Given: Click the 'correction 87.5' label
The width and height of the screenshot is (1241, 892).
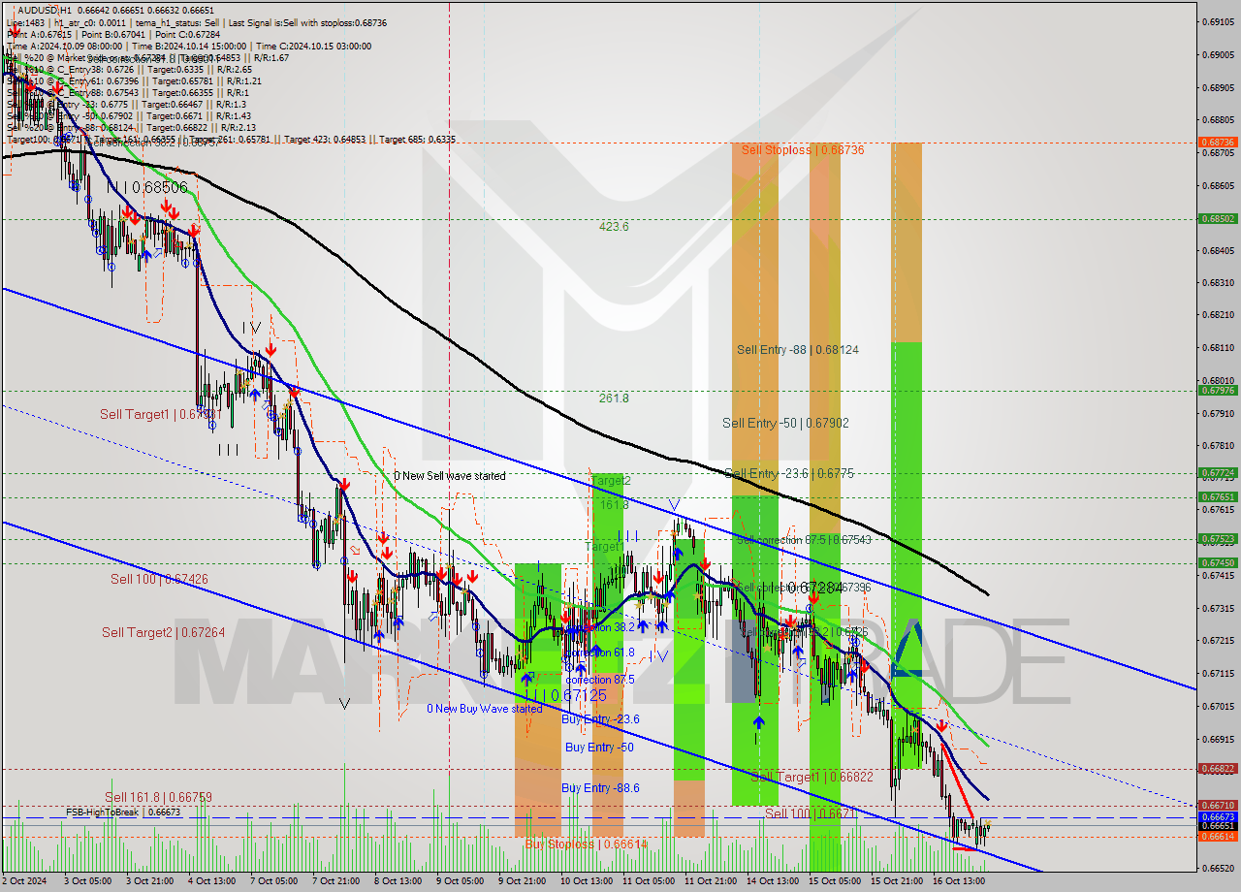Looking at the screenshot, I should [x=599, y=681].
